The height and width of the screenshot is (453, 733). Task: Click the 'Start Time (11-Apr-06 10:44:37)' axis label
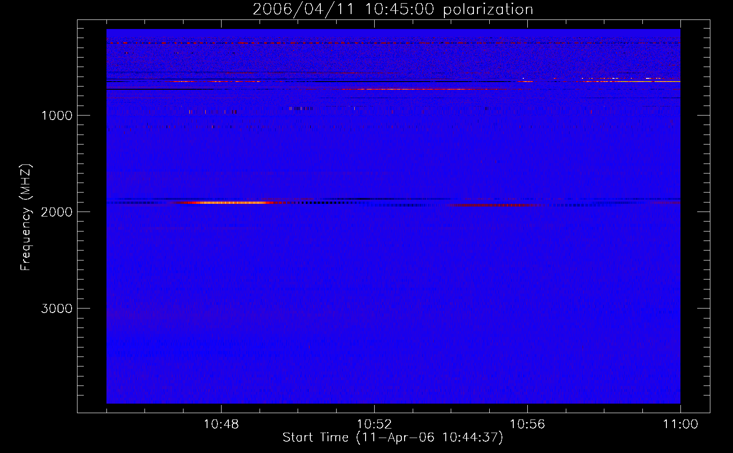pos(393,438)
